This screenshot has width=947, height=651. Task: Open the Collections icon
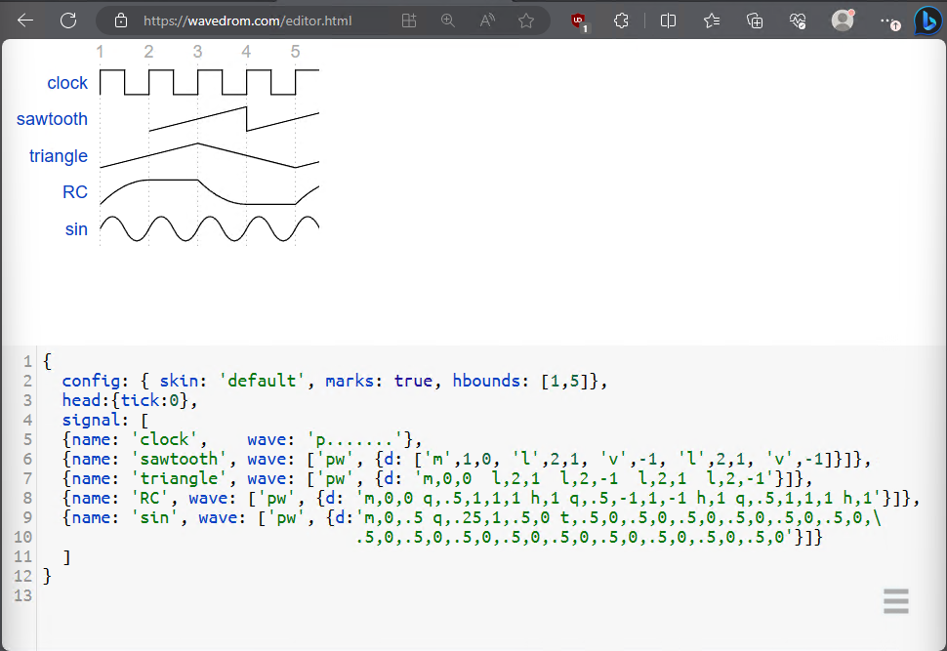tap(754, 20)
